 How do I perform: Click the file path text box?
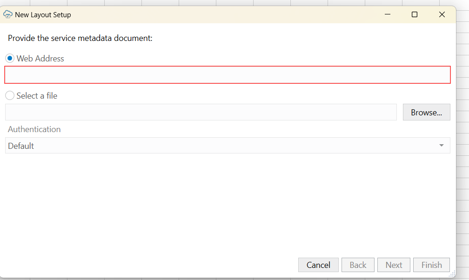[201, 112]
